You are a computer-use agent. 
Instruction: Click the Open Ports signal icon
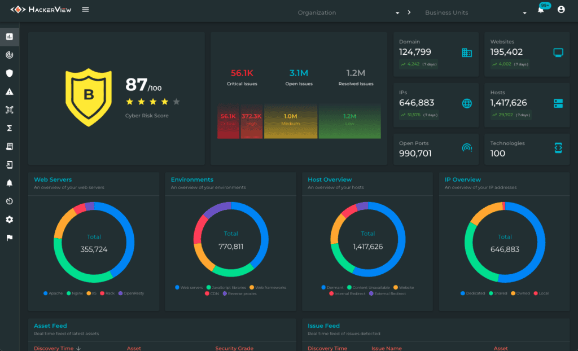click(467, 148)
